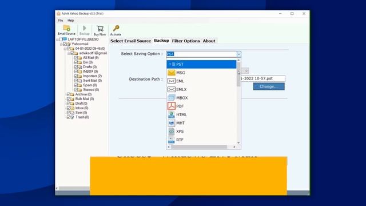Select the Inbox (0) folder row
This screenshot has height=206, width=366.
pos(81,108)
